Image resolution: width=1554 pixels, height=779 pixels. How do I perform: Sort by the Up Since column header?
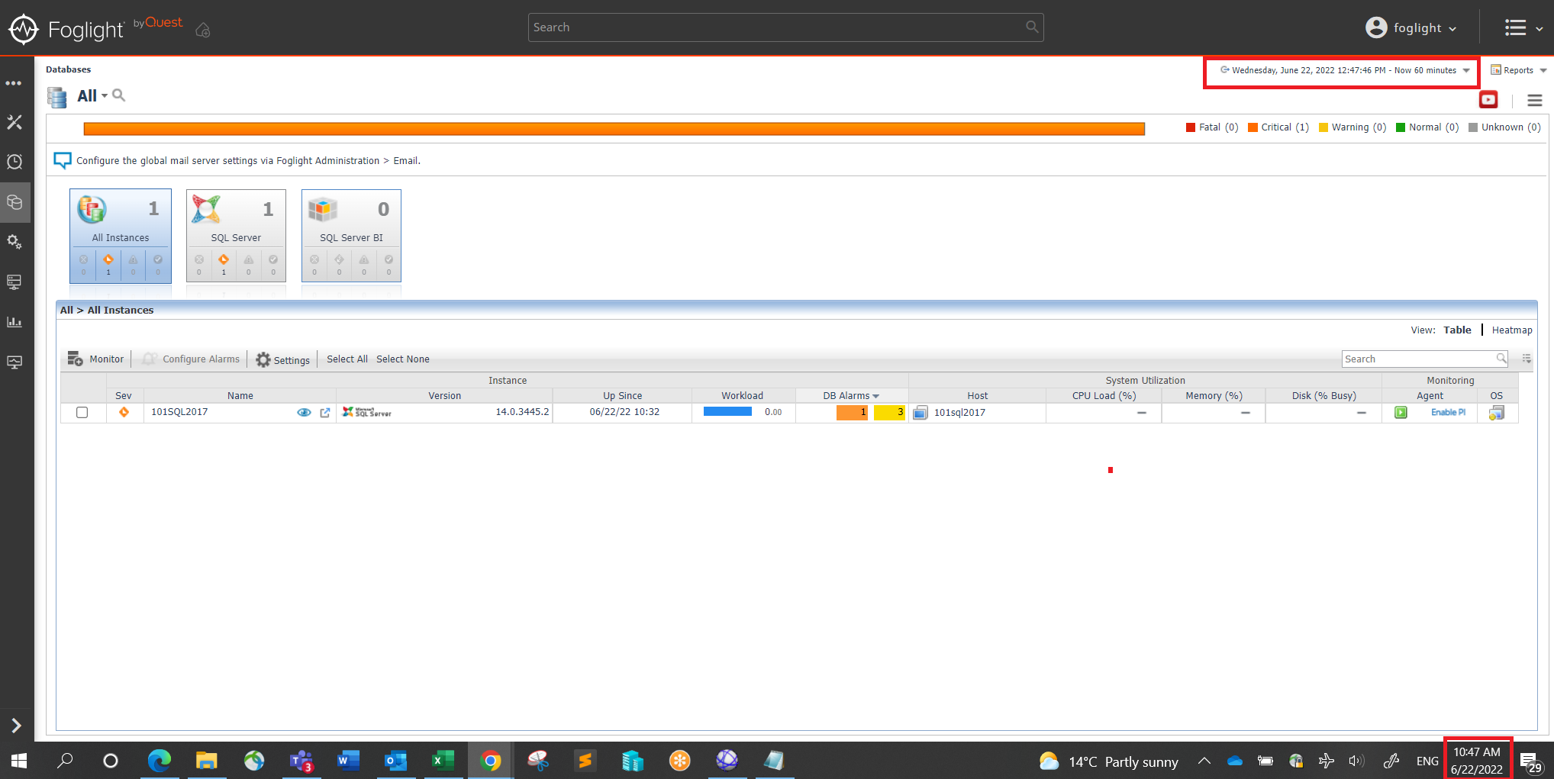tap(622, 396)
